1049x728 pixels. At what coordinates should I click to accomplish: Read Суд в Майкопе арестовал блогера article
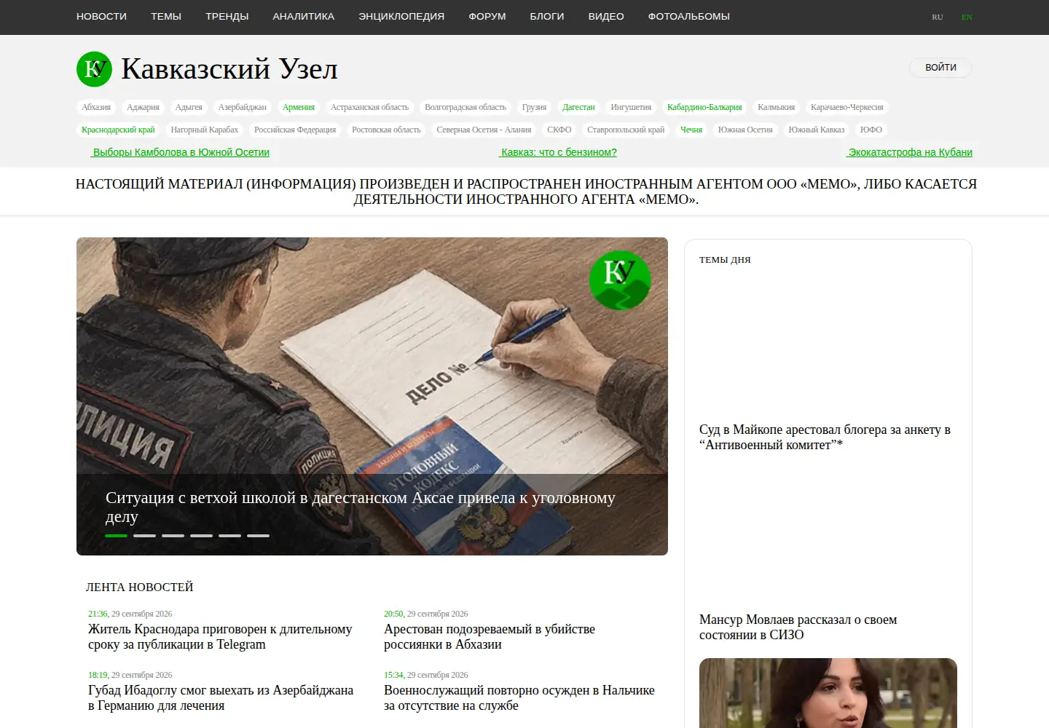coord(825,437)
